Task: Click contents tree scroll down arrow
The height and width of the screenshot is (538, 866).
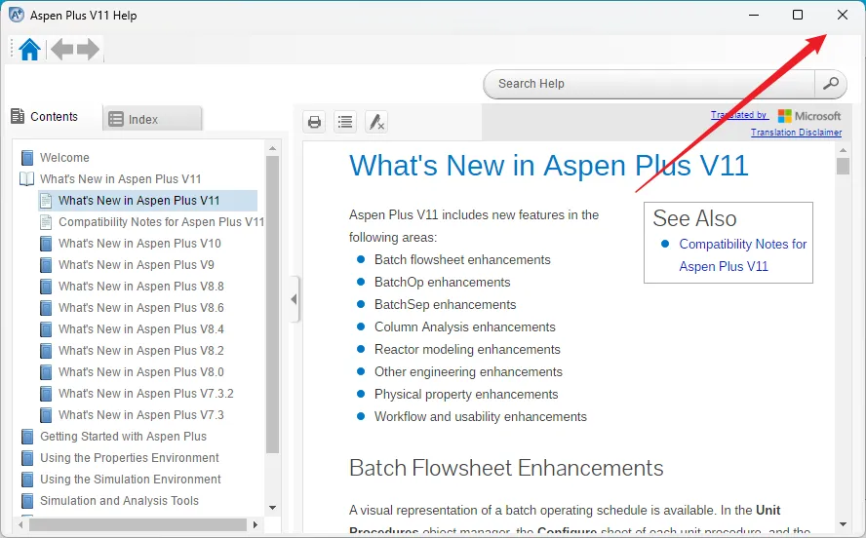Action: 272,508
